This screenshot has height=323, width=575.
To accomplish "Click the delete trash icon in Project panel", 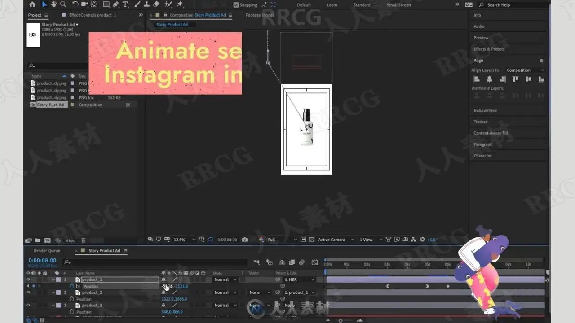I will [83, 240].
